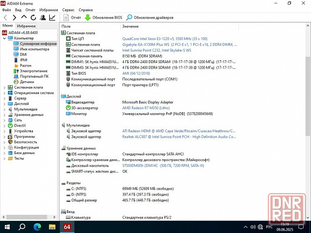311x233 pixels.
Task: Select Тесты in the tree
Action: click(19, 158)
